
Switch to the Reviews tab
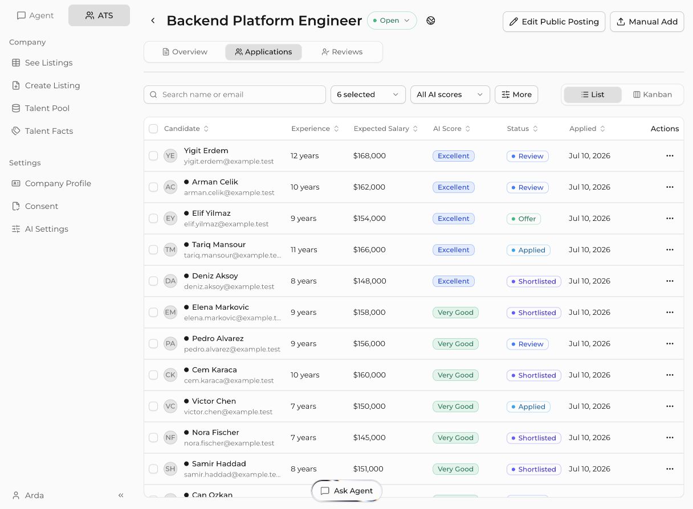(x=342, y=52)
